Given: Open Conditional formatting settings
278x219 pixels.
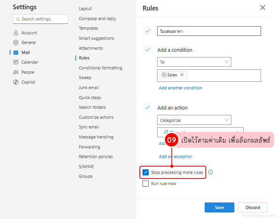Looking at the screenshot, I should point(100,68).
